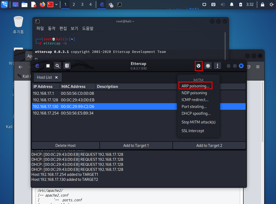Choose DHCP spoofing from MITM menu
Viewport: 276px width, 204px height.
click(x=196, y=113)
